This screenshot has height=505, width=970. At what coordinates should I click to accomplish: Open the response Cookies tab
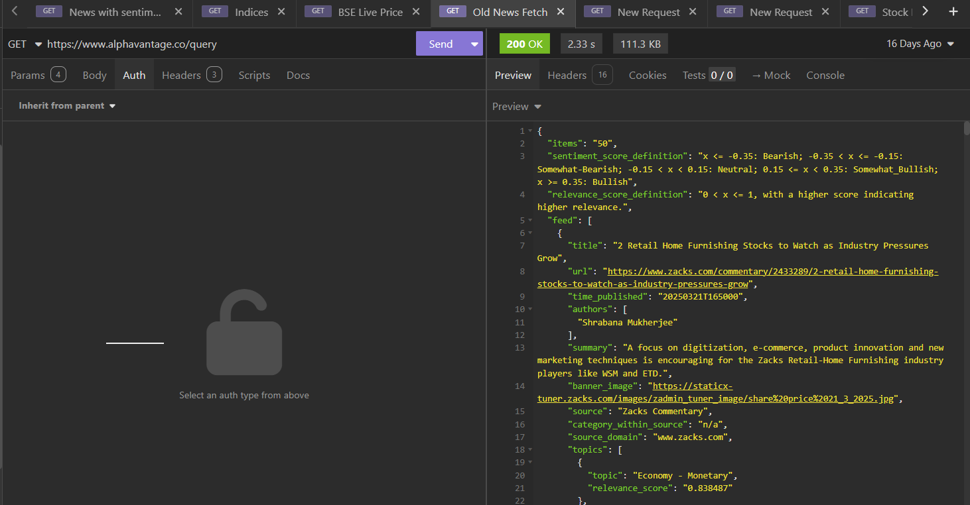[x=647, y=76]
